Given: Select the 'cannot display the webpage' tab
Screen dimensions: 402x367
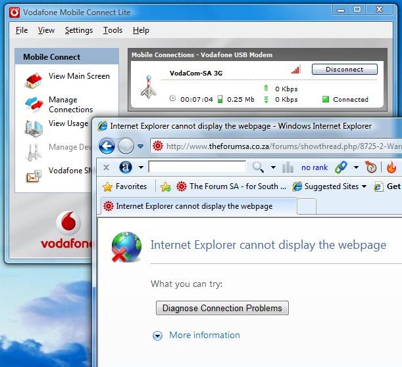Looking at the screenshot, I should [194, 206].
